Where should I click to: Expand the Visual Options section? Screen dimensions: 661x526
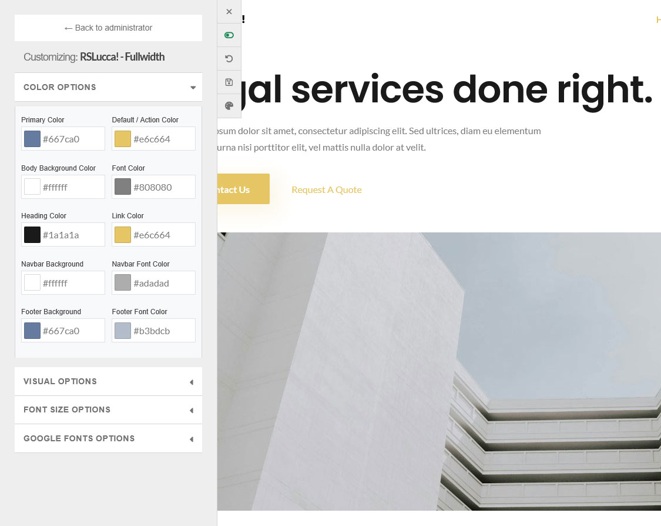click(108, 382)
